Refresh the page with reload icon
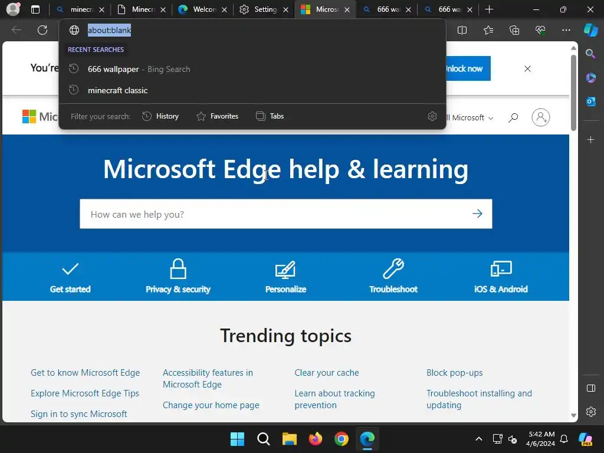Image resolution: width=604 pixels, height=453 pixels. point(42,30)
